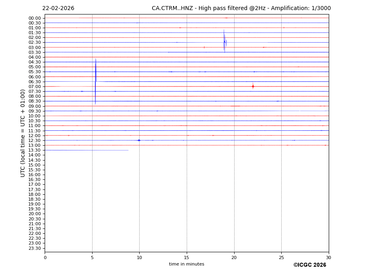Click the x-axis tick labeled 30
This screenshot has height=280, width=373.
(328, 258)
